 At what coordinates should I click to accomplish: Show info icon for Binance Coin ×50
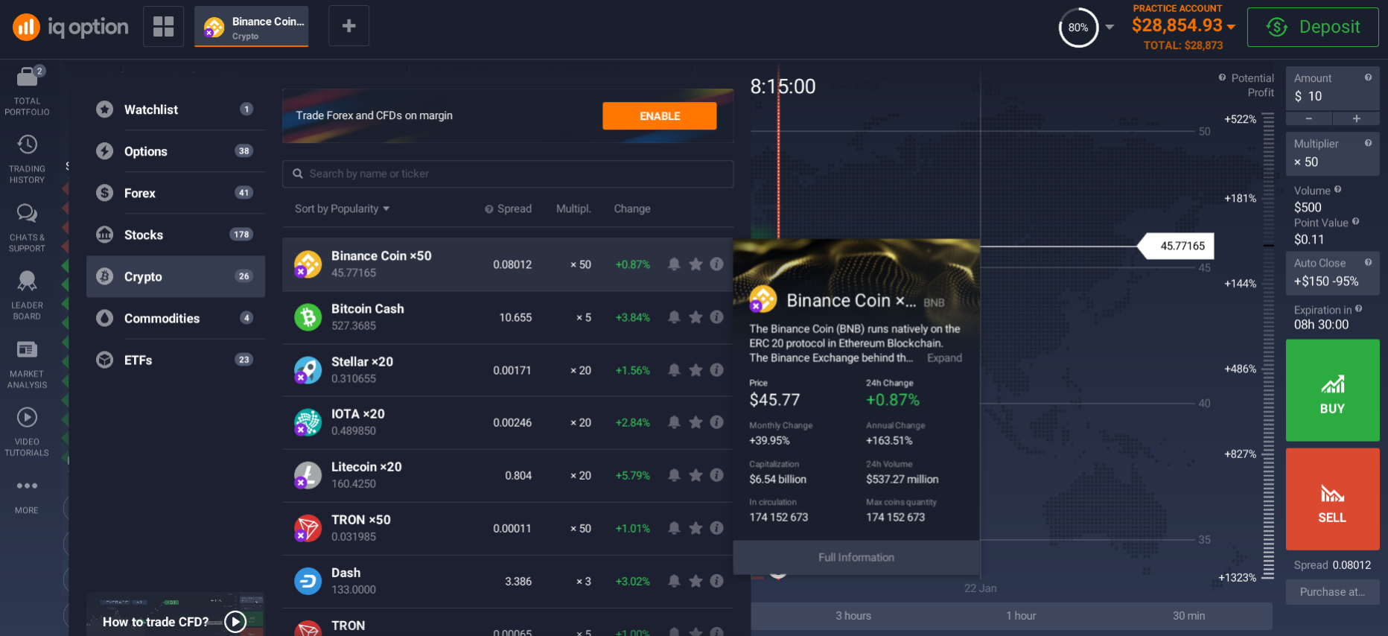(716, 264)
